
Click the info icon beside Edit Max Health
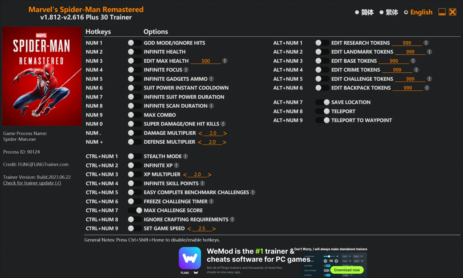tap(225, 61)
